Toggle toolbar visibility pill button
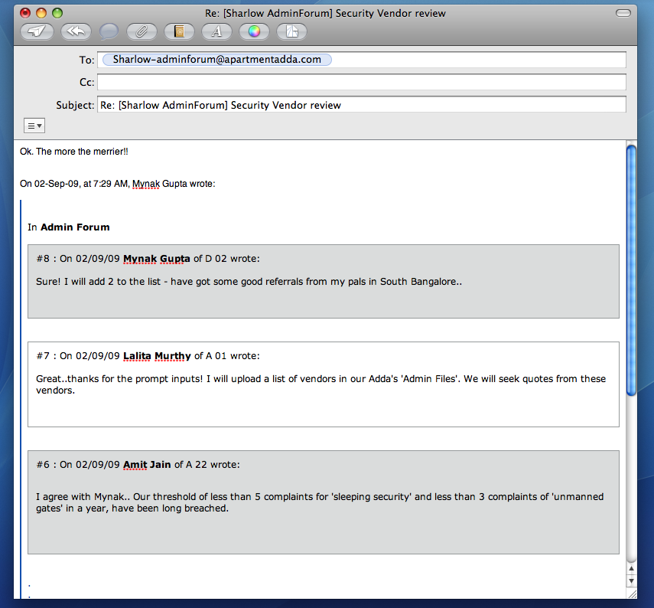 click(x=623, y=13)
